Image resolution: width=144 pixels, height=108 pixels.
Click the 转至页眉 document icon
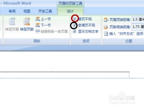point(12,21)
